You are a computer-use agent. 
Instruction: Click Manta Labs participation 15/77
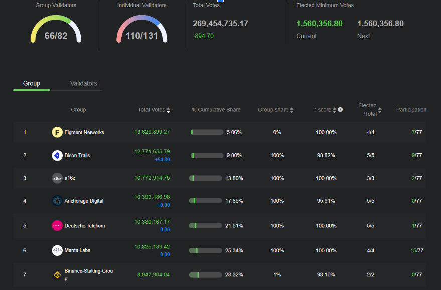(x=417, y=251)
